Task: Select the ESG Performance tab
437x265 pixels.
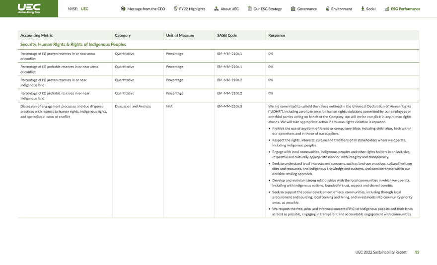Action: [405, 9]
